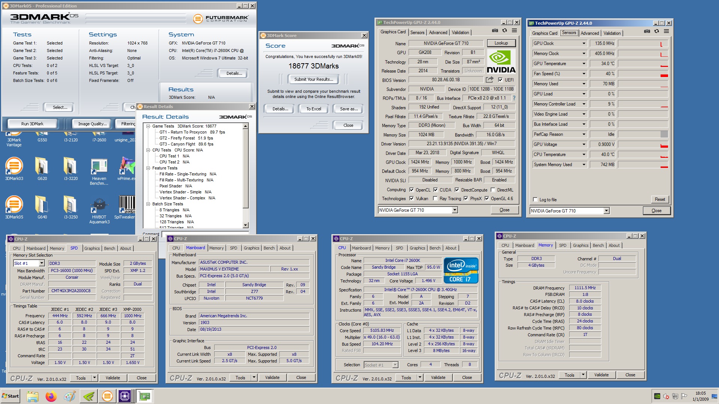
Task: Open the Slot #1 dropdown in CPU-Z SPD
Action: [x=42, y=263]
